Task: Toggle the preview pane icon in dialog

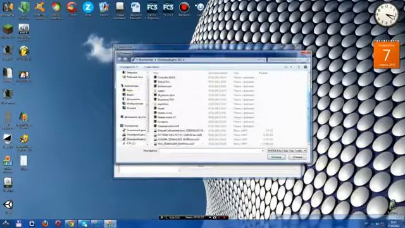Action: (298, 67)
